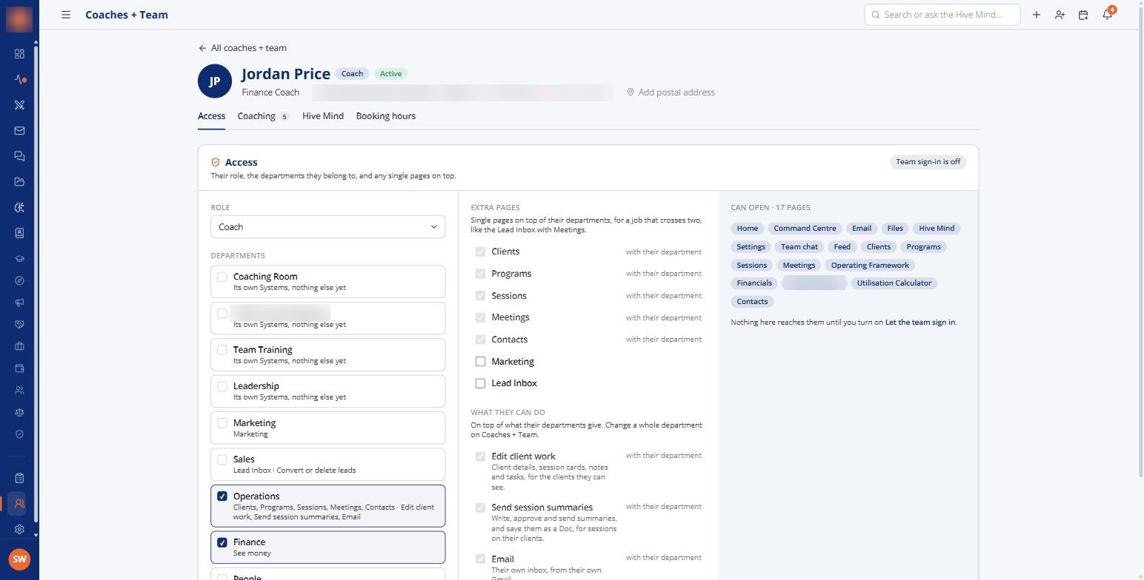Switch to the Hive Mind tab
Viewport: 1144px width, 580px height.
(323, 116)
